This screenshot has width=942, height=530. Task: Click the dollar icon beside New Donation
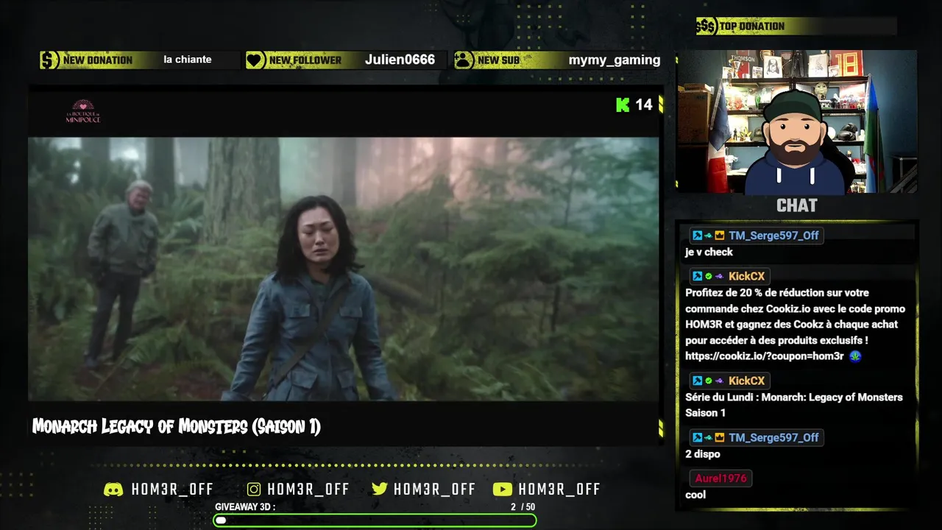point(49,60)
